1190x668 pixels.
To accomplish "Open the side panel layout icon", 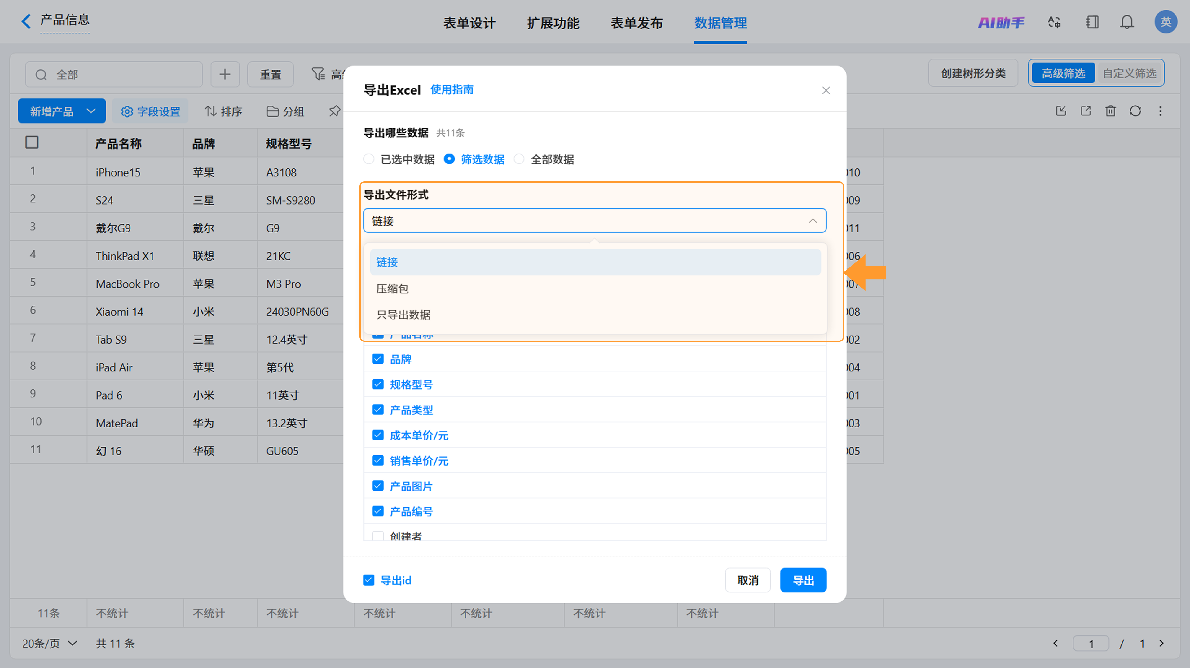I will tap(1092, 22).
